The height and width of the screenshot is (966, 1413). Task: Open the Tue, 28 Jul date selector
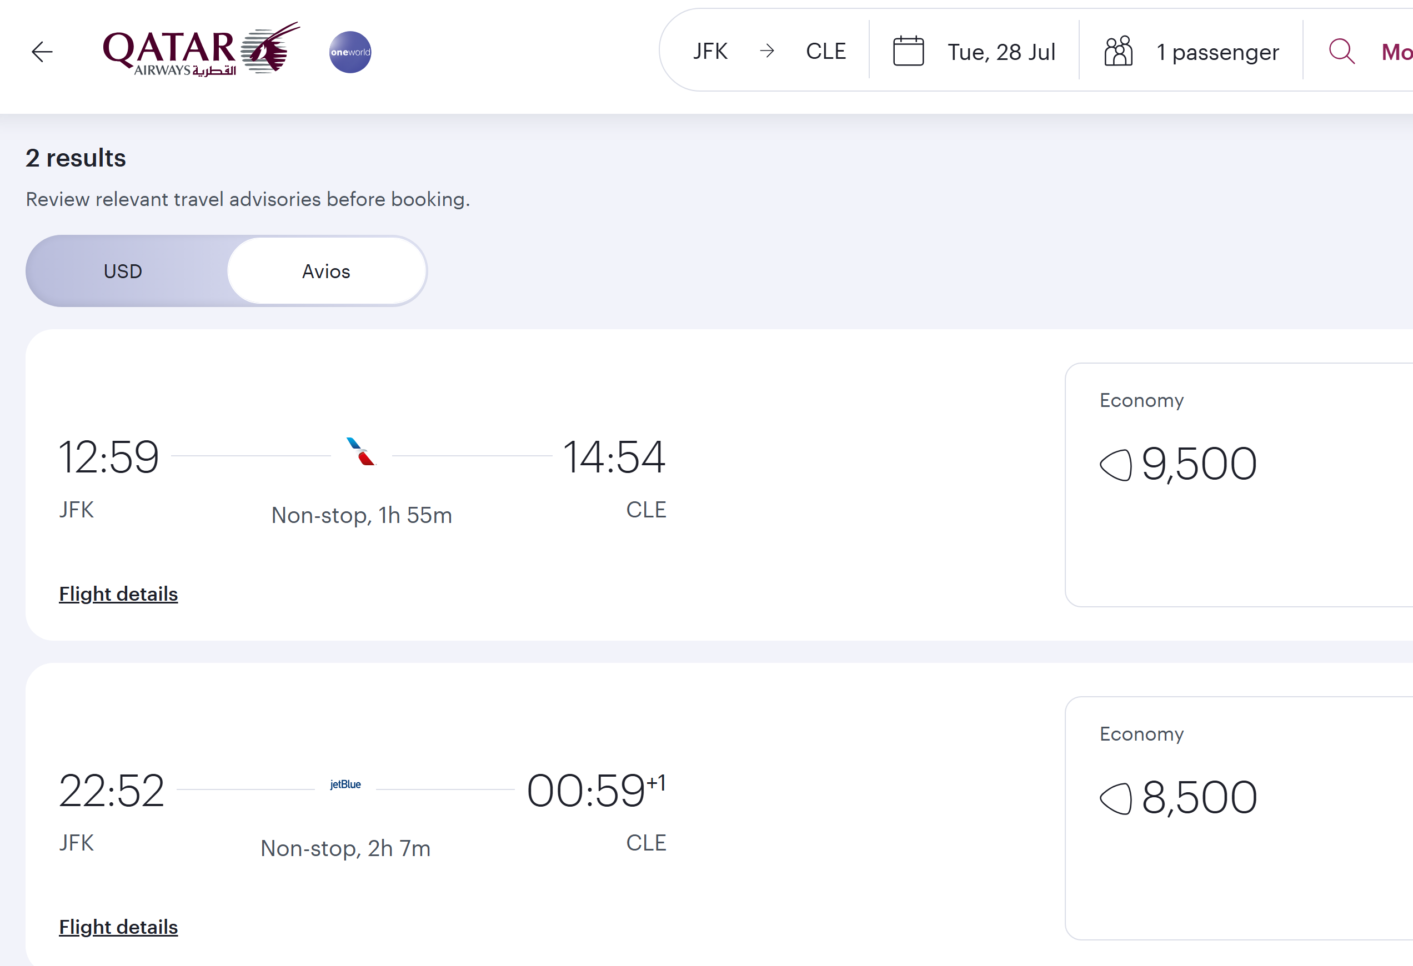coord(974,52)
